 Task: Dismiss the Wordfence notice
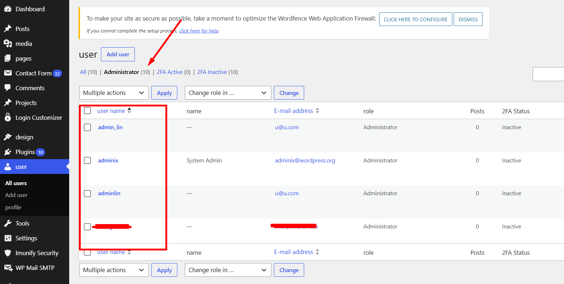click(468, 19)
